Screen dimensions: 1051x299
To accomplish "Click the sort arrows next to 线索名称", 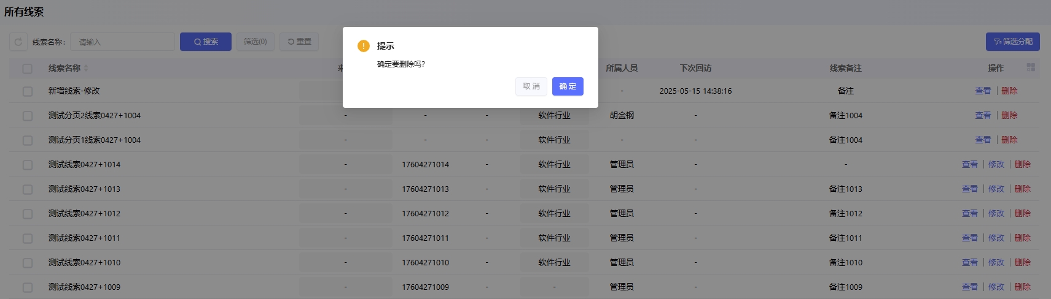I will click(x=86, y=68).
